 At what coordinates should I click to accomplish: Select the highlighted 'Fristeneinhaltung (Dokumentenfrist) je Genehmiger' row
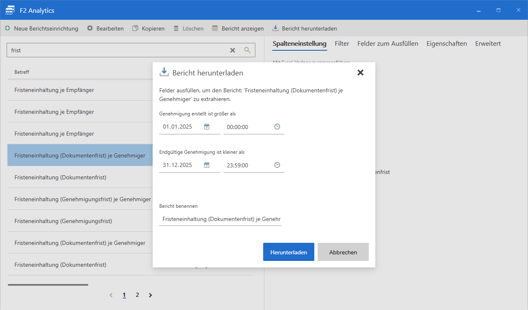tap(80, 155)
